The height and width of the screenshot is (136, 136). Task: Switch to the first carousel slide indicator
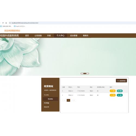click(82, 73)
